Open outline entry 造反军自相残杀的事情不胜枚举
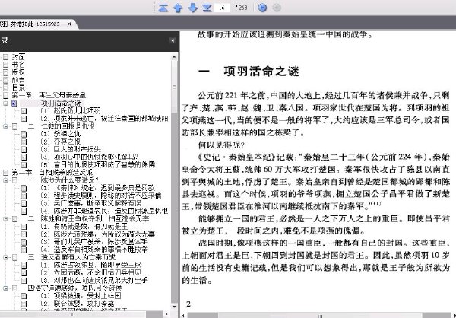 pyautogui.click(x=94, y=250)
